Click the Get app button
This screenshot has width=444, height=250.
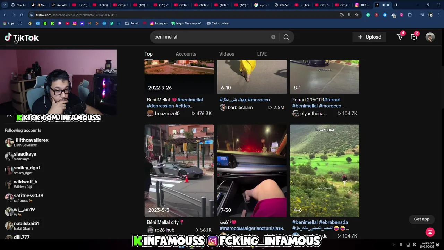point(421,219)
